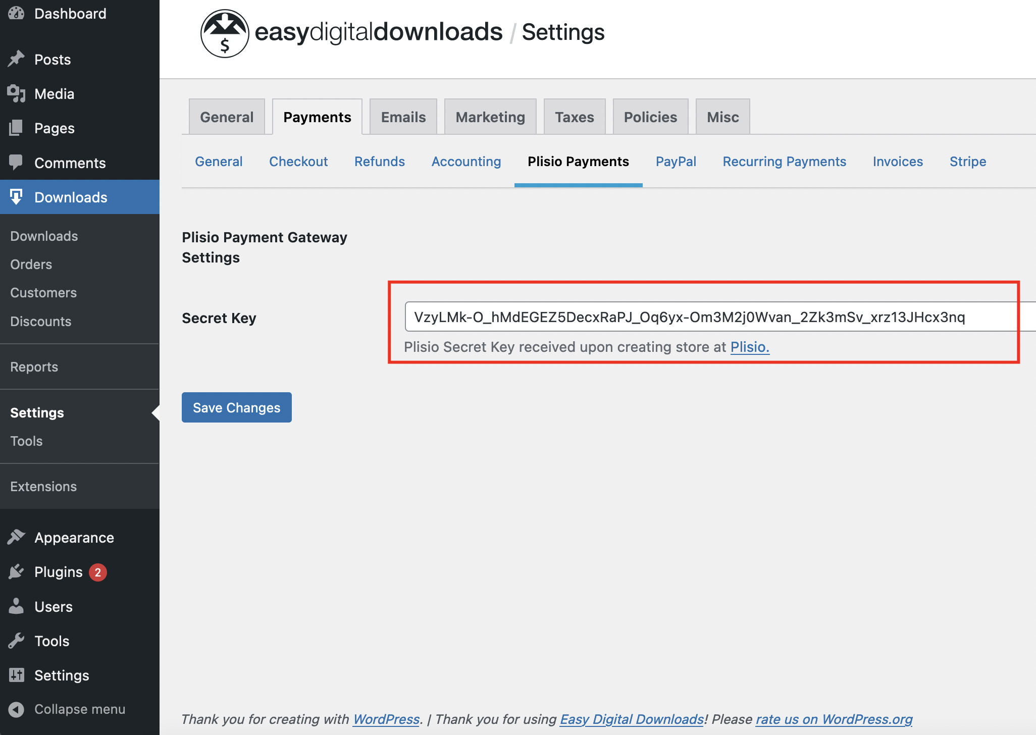Viewport: 1036px width, 735px height.
Task: Open Media library via its sidebar icon
Action: tap(16, 93)
